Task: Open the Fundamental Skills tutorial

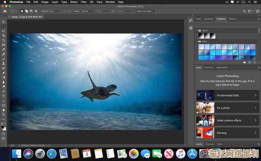Action: (227, 95)
